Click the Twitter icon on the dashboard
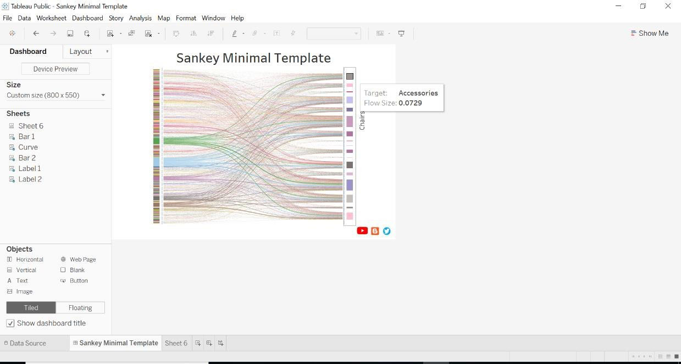Viewport: 681px width, 364px height. click(386, 230)
